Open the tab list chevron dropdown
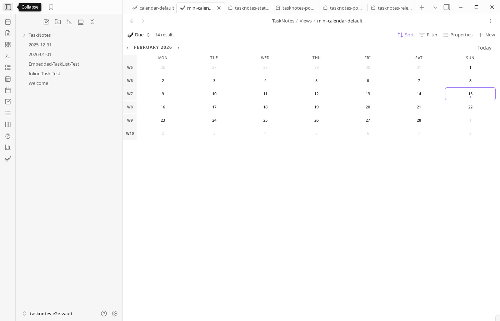 pyautogui.click(x=435, y=7)
